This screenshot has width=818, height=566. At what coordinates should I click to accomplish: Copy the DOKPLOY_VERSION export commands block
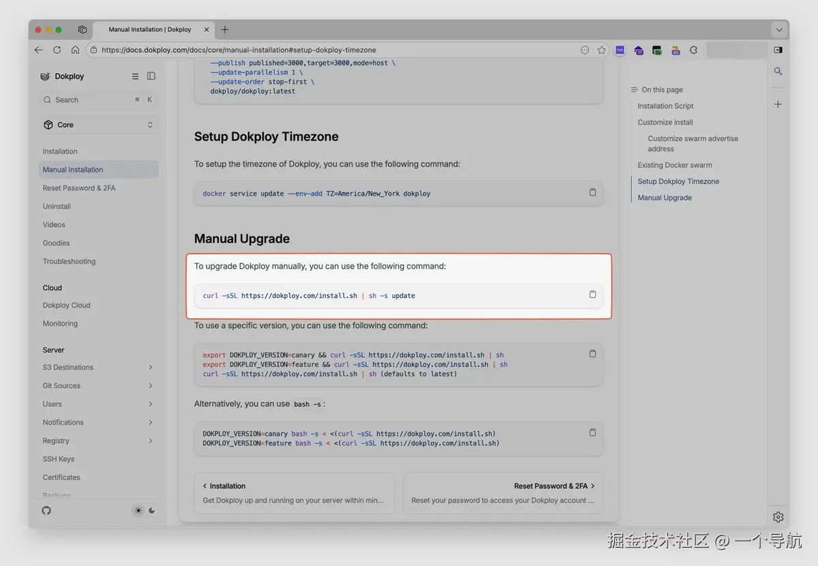point(592,354)
